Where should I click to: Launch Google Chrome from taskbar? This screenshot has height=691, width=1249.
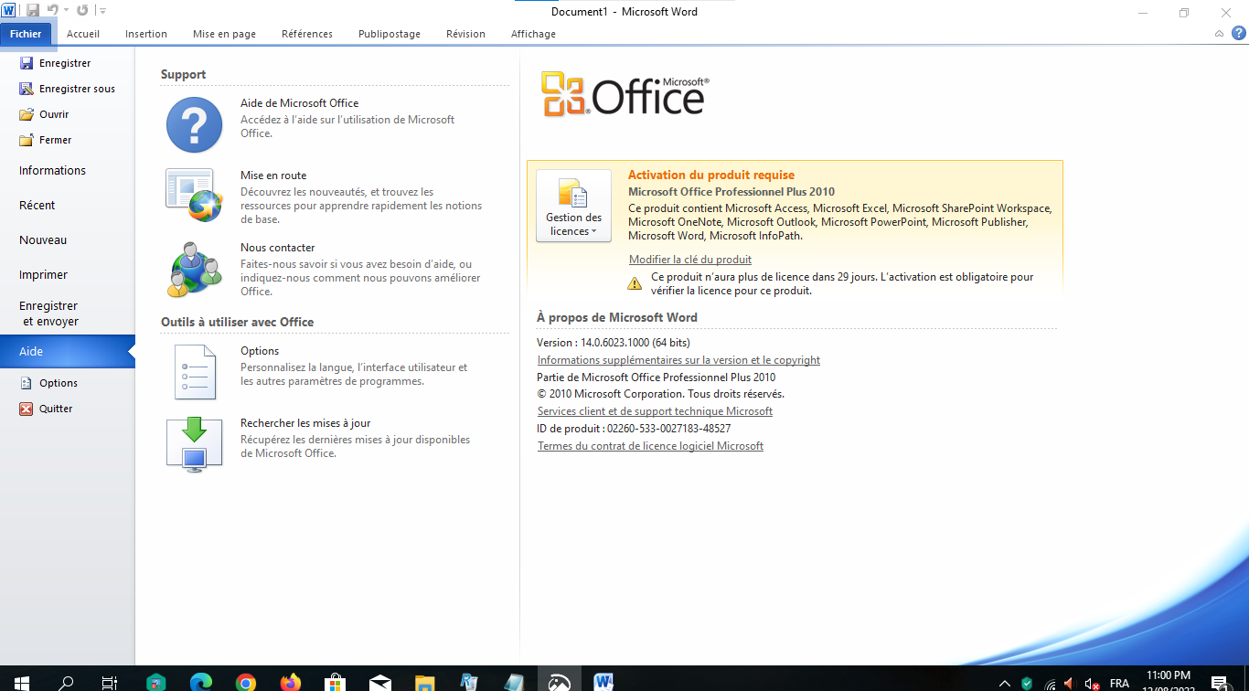point(245,682)
